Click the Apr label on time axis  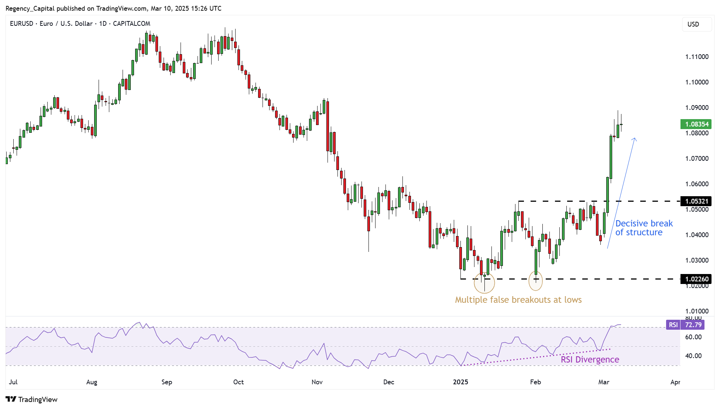[x=675, y=382]
